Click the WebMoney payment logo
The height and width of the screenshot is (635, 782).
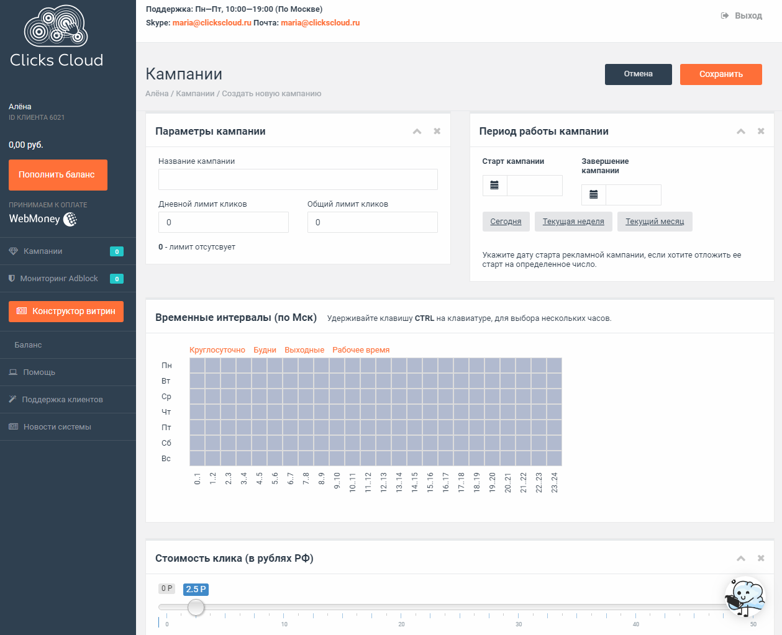coord(43,219)
